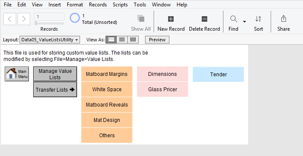The width and height of the screenshot is (303, 156).
Task: Click the found set pie circle icon
Action: point(74,18)
